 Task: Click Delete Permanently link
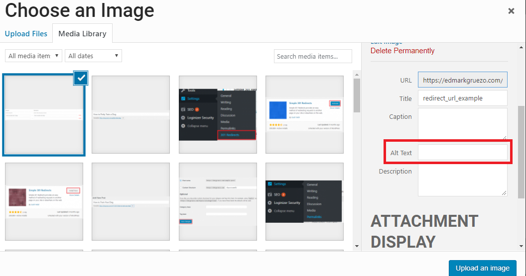[402, 51]
